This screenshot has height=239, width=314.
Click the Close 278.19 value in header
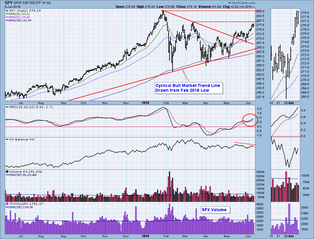point(187,7)
